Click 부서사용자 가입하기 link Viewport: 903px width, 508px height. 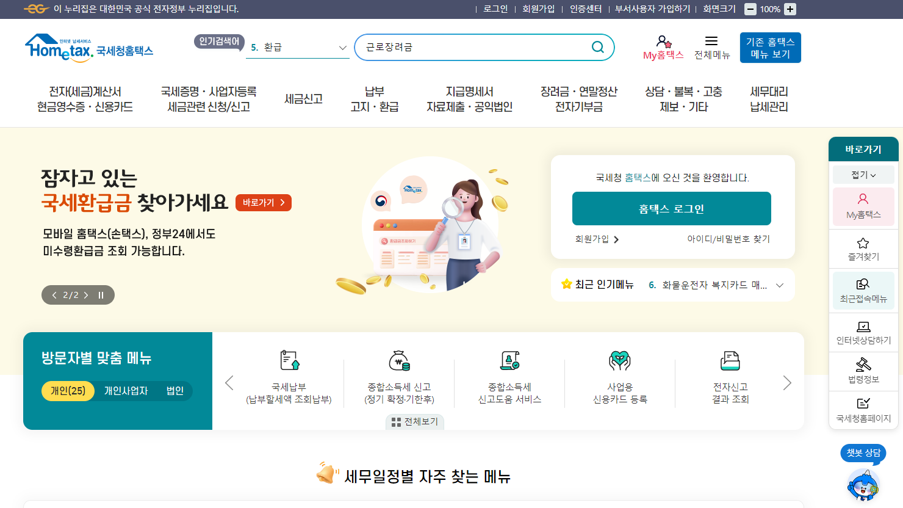[652, 9]
